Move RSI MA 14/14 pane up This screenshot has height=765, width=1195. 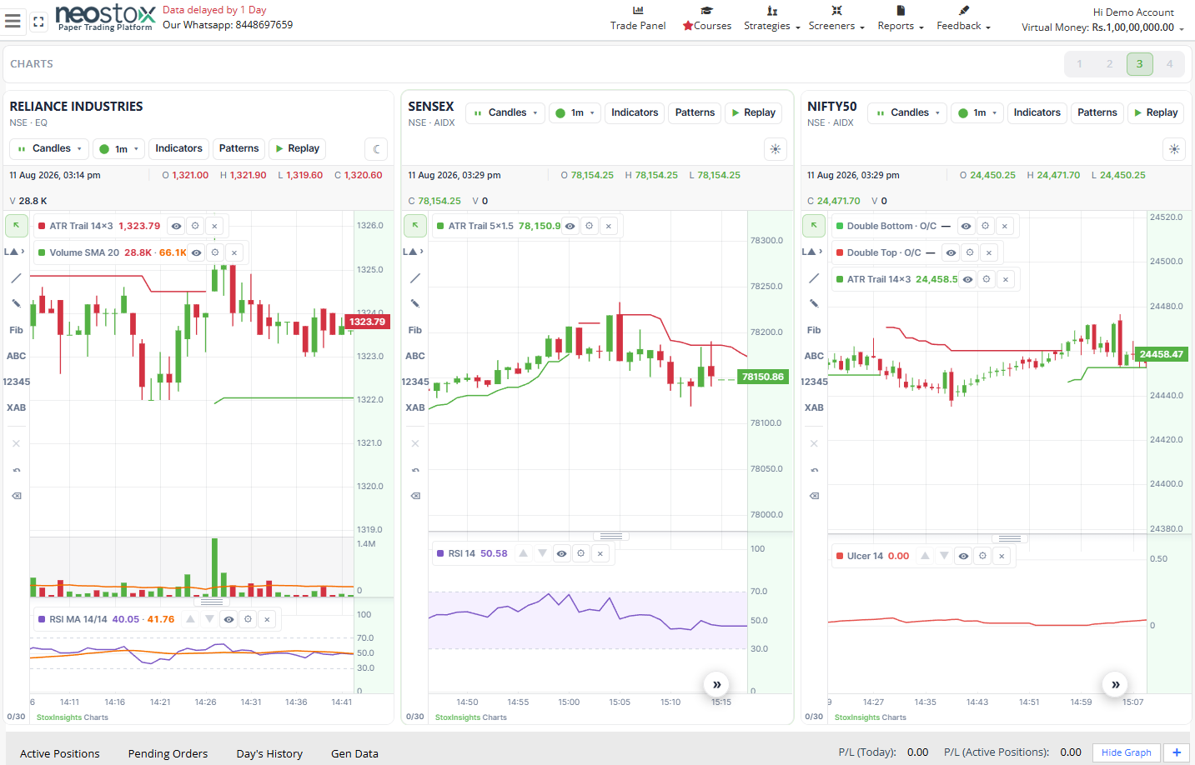(190, 619)
